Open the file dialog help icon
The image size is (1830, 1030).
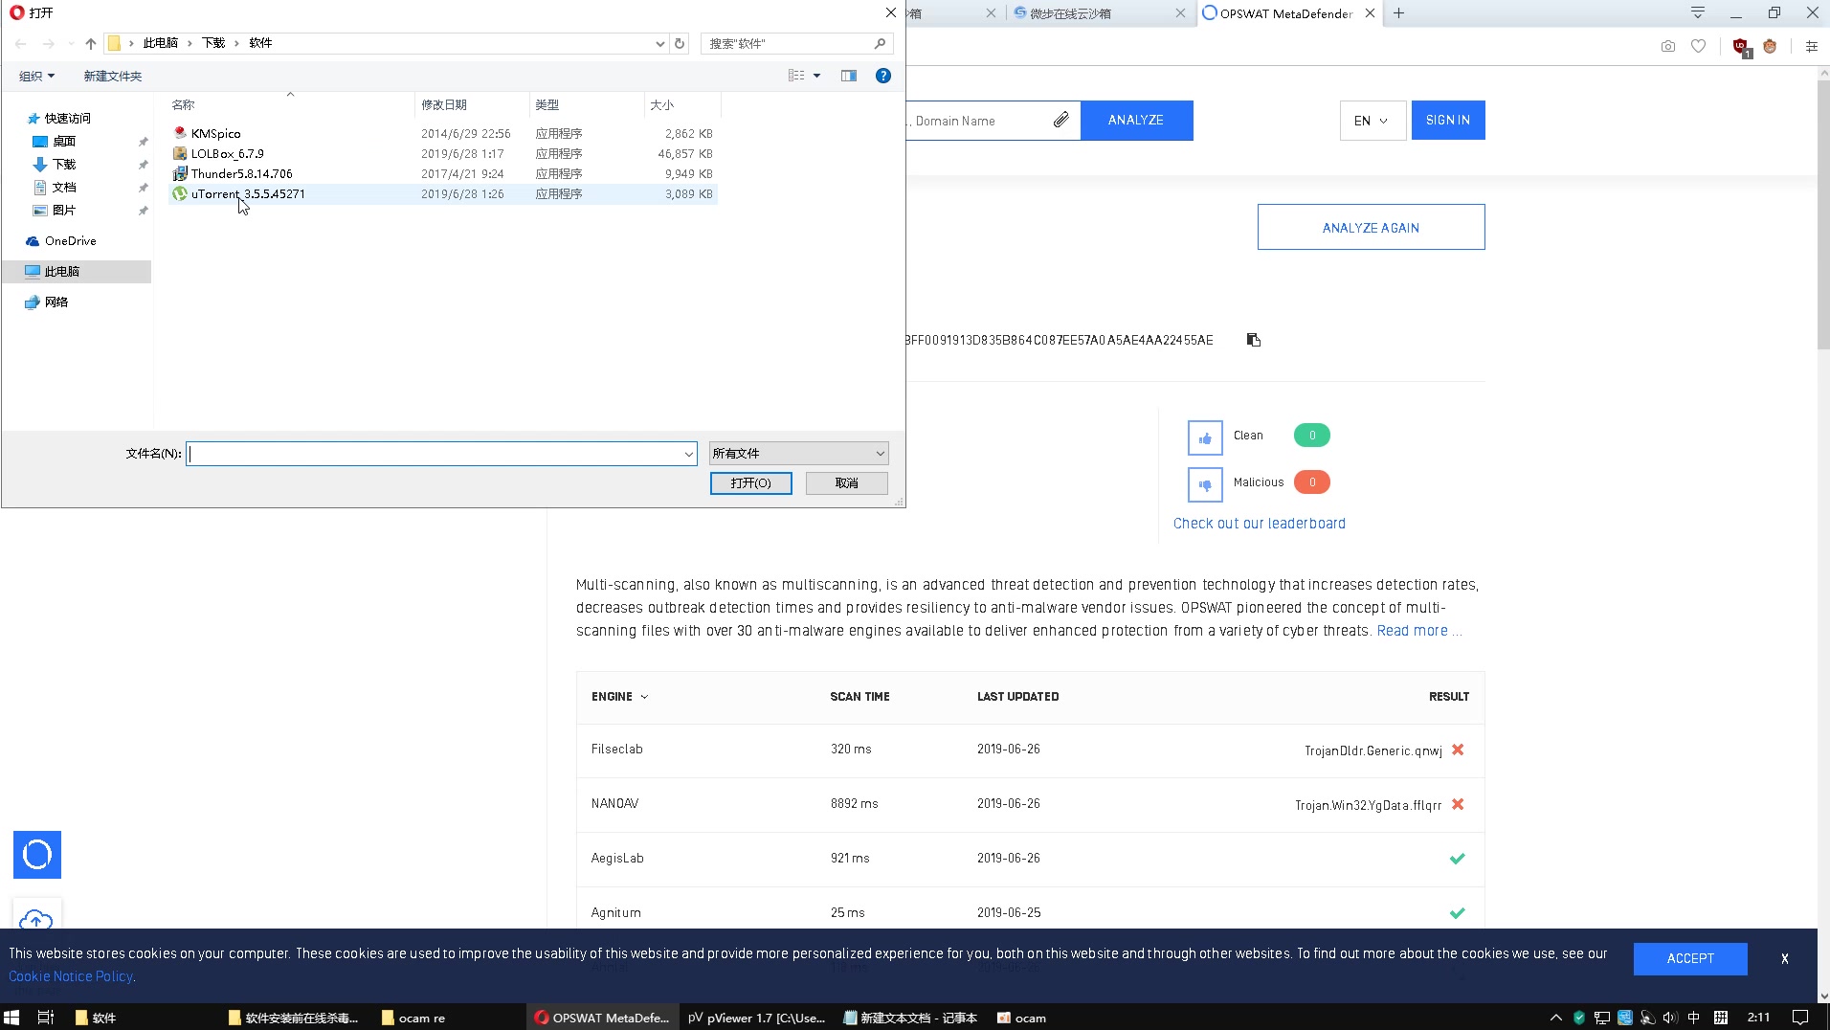click(883, 76)
